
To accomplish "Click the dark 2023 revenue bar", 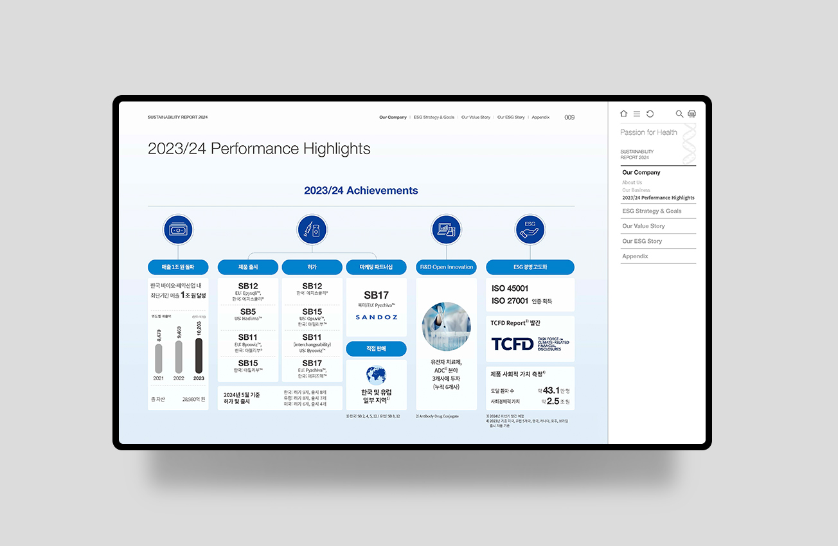I will [x=199, y=356].
